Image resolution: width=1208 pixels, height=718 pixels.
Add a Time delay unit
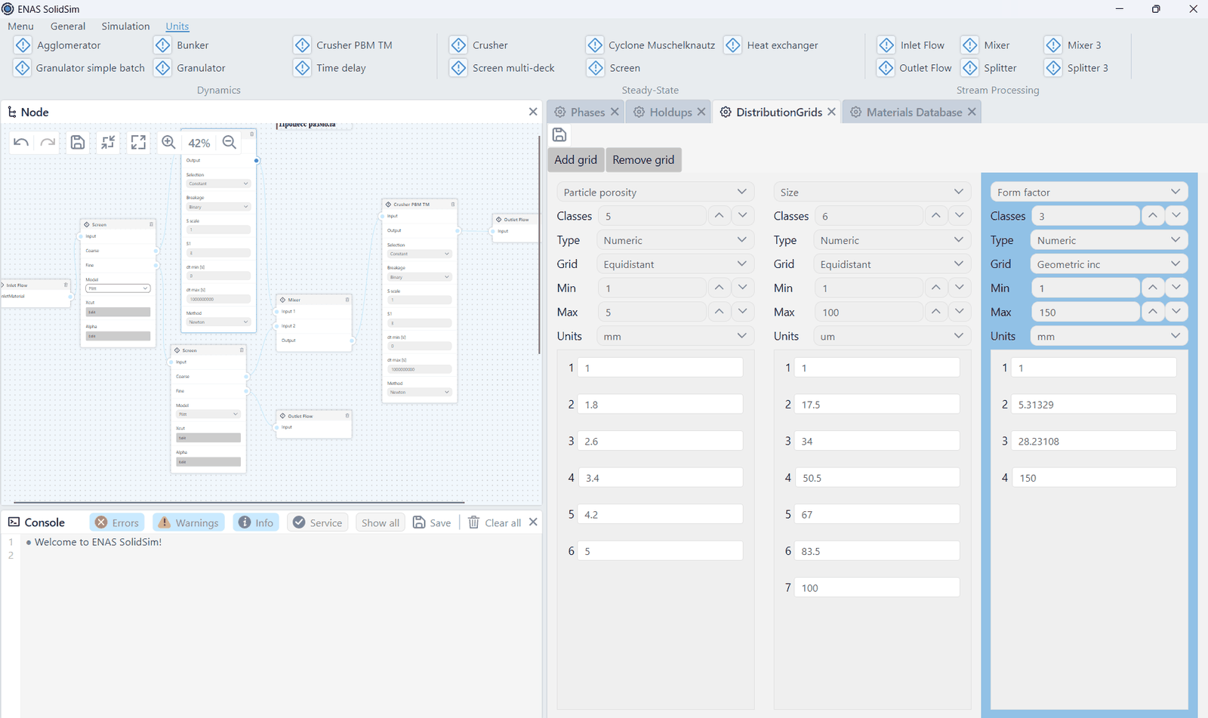[330, 68]
